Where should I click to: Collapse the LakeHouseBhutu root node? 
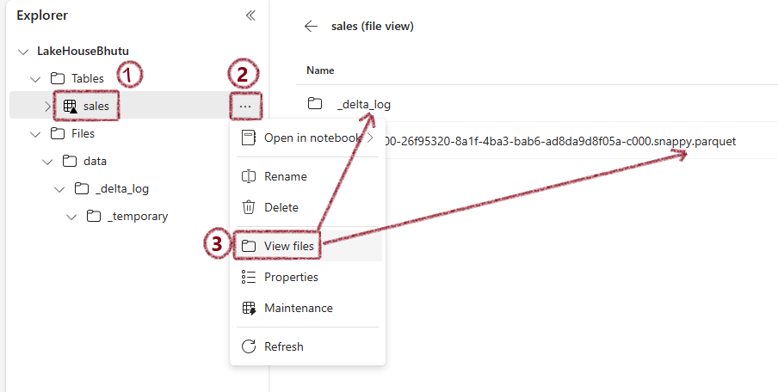[x=23, y=52]
